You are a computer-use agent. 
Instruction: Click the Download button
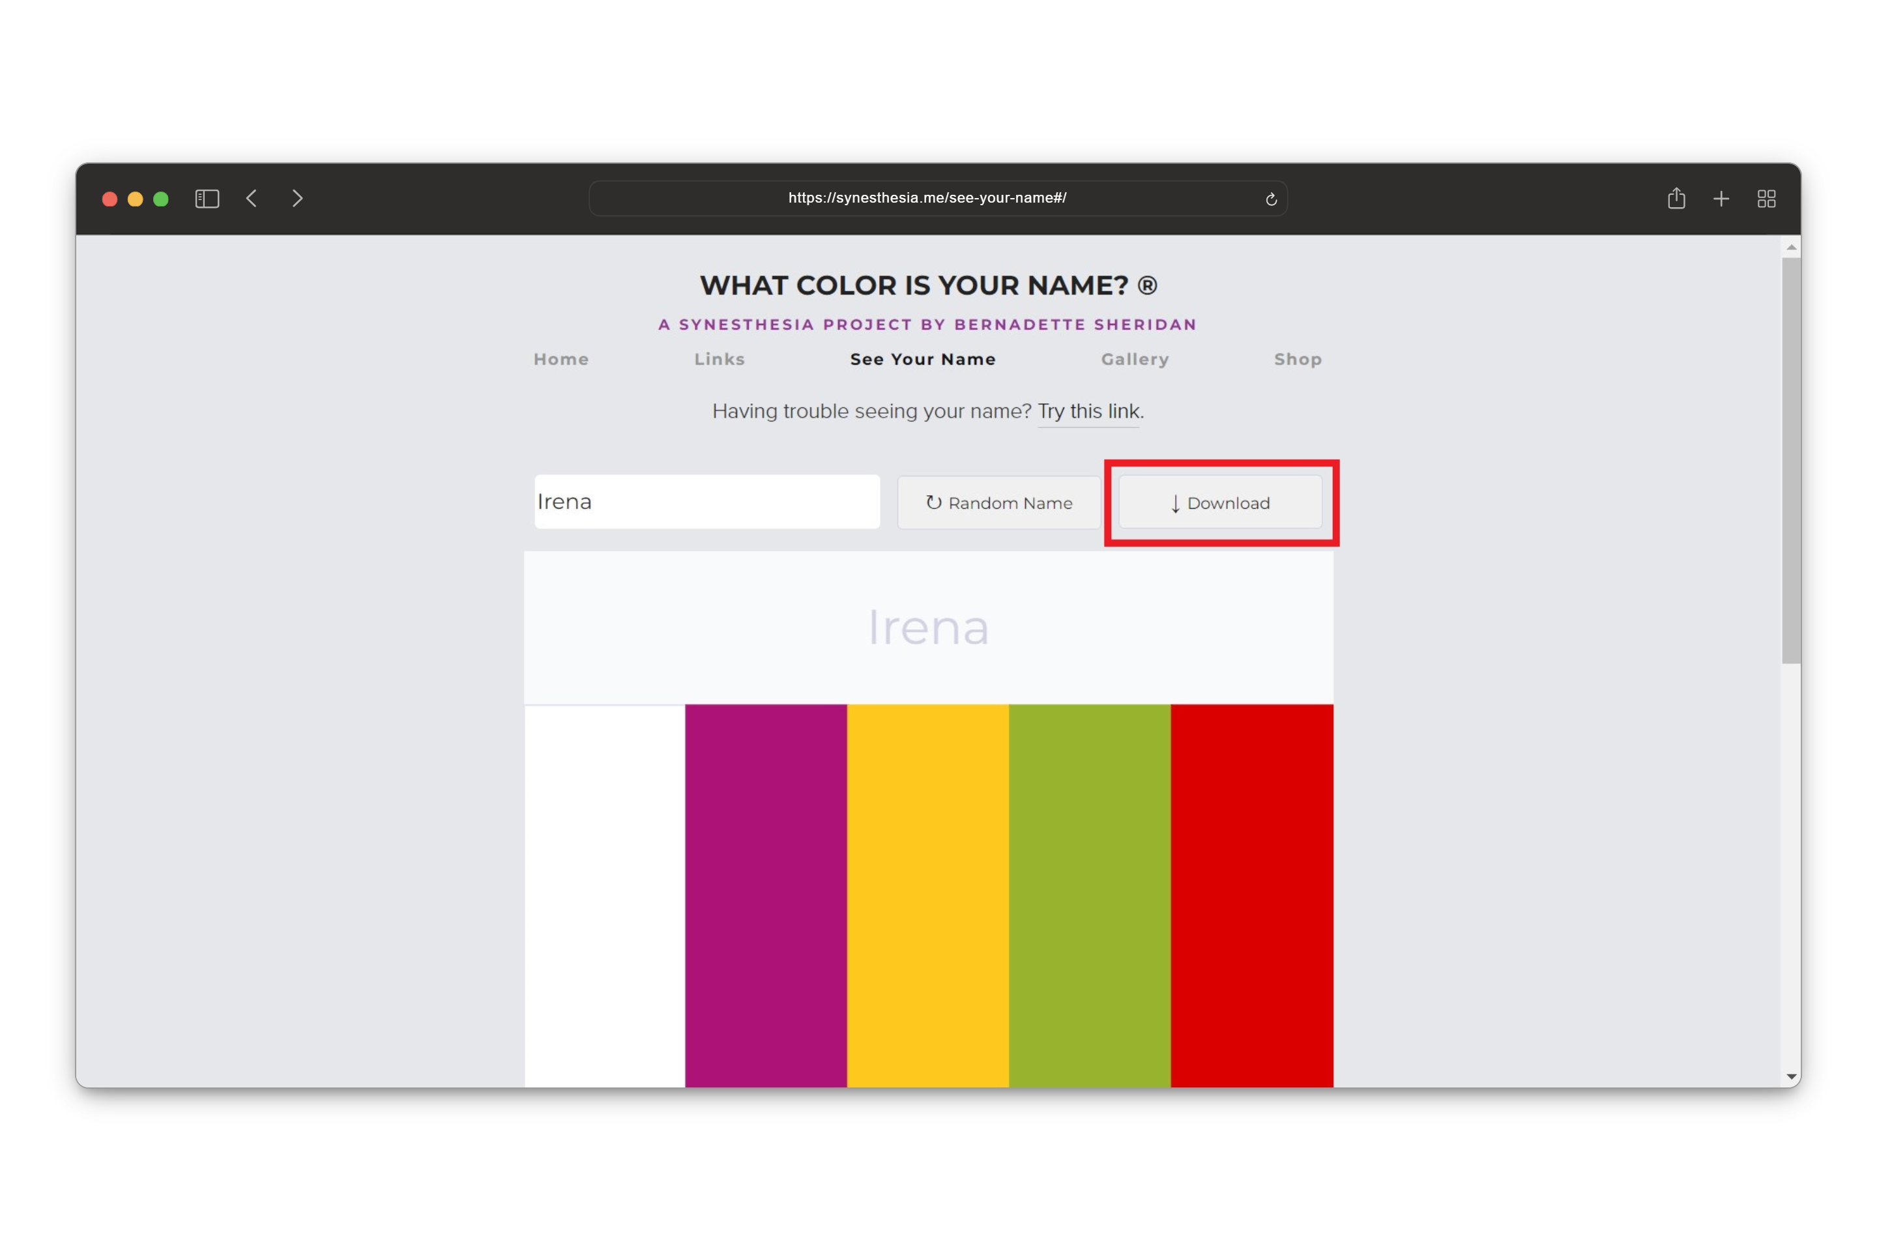tap(1220, 502)
